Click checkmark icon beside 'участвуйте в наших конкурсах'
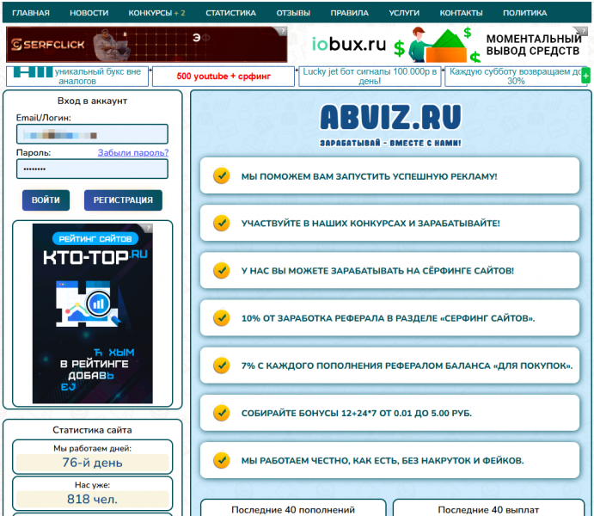 click(x=222, y=223)
